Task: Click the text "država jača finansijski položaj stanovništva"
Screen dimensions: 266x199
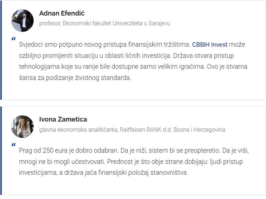Action: pyautogui.click(x=126, y=173)
